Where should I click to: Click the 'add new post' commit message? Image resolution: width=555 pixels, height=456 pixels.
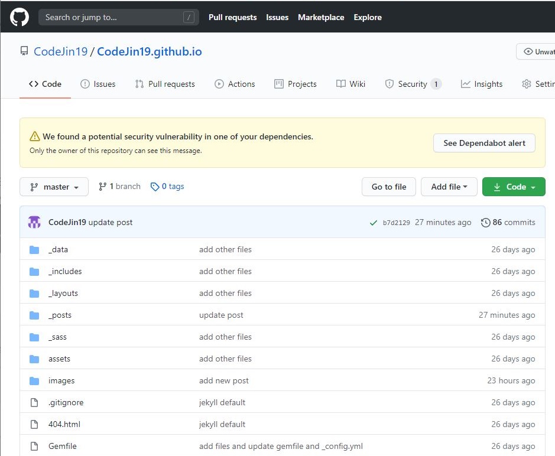223,380
